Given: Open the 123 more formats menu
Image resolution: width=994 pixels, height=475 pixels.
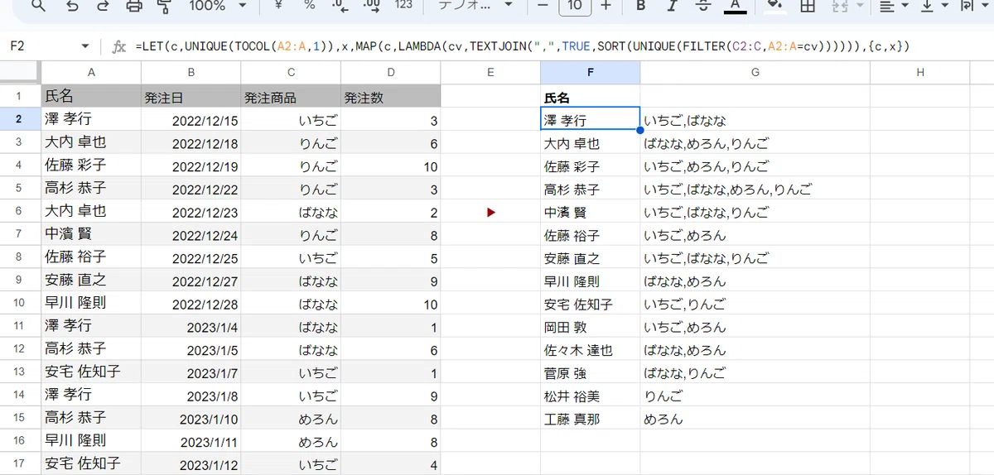Looking at the screenshot, I should [x=403, y=5].
